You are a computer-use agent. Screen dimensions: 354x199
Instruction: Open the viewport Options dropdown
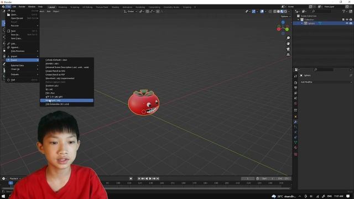point(285,17)
